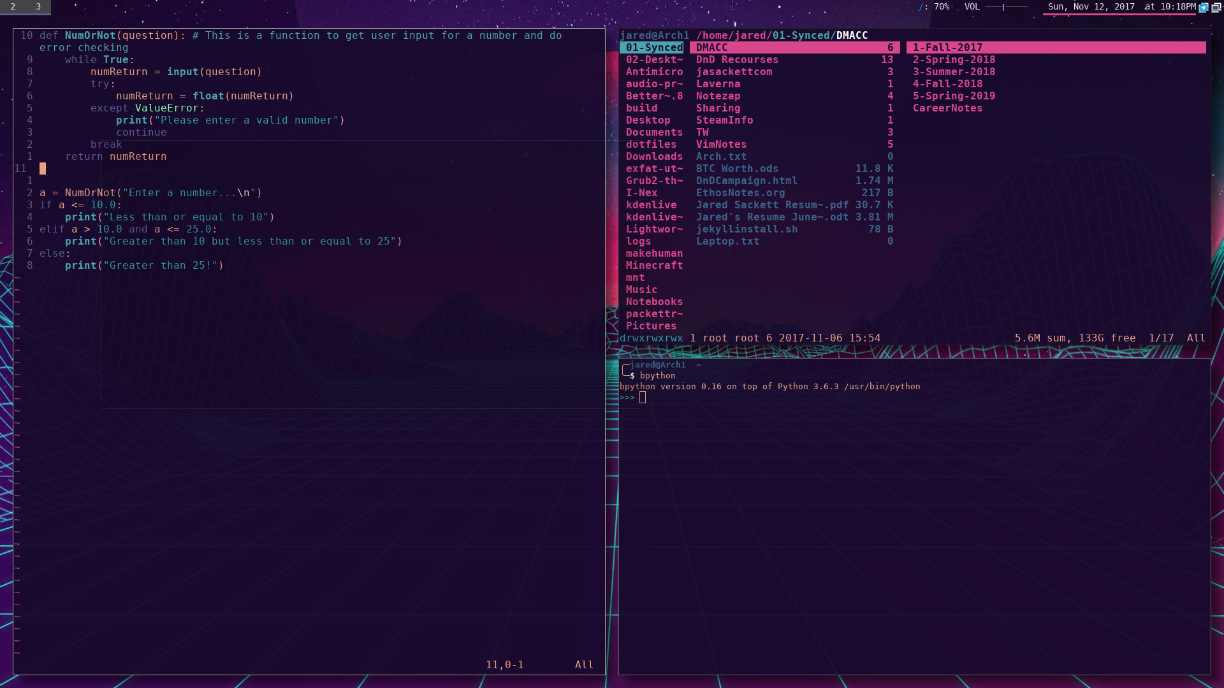Viewport: 1224px width, 688px height.
Task: Select the jekyllinstall.sh file
Action: (x=747, y=229)
